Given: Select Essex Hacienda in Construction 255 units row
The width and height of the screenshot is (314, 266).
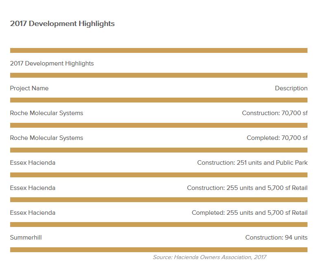Looking at the screenshot, I should click(x=33, y=188).
